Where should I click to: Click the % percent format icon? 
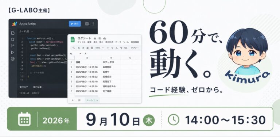[x=112, y=48]
